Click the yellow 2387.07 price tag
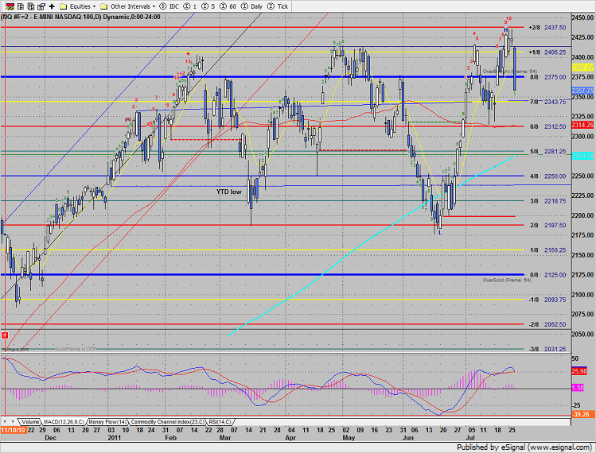The height and width of the screenshot is (453, 596). coord(582,68)
